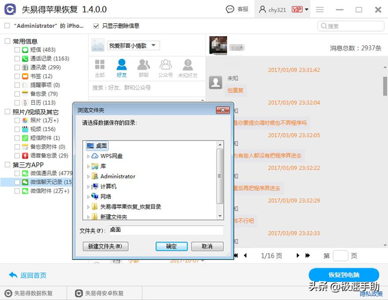Uncheck 只显示删除信息 checkbox
The width and height of the screenshot is (388, 300).
[96, 26]
